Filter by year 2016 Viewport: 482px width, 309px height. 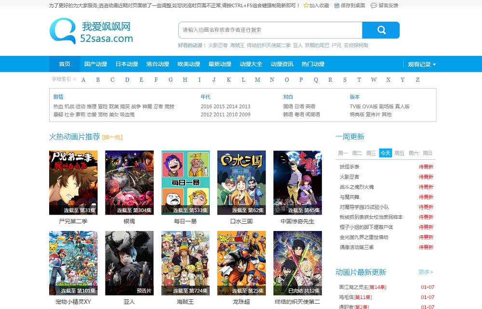(x=206, y=106)
